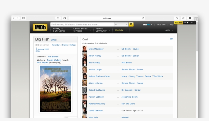Expand Celebs, Events & Photos menu
This screenshot has height=121, width=209.
click(82, 30)
